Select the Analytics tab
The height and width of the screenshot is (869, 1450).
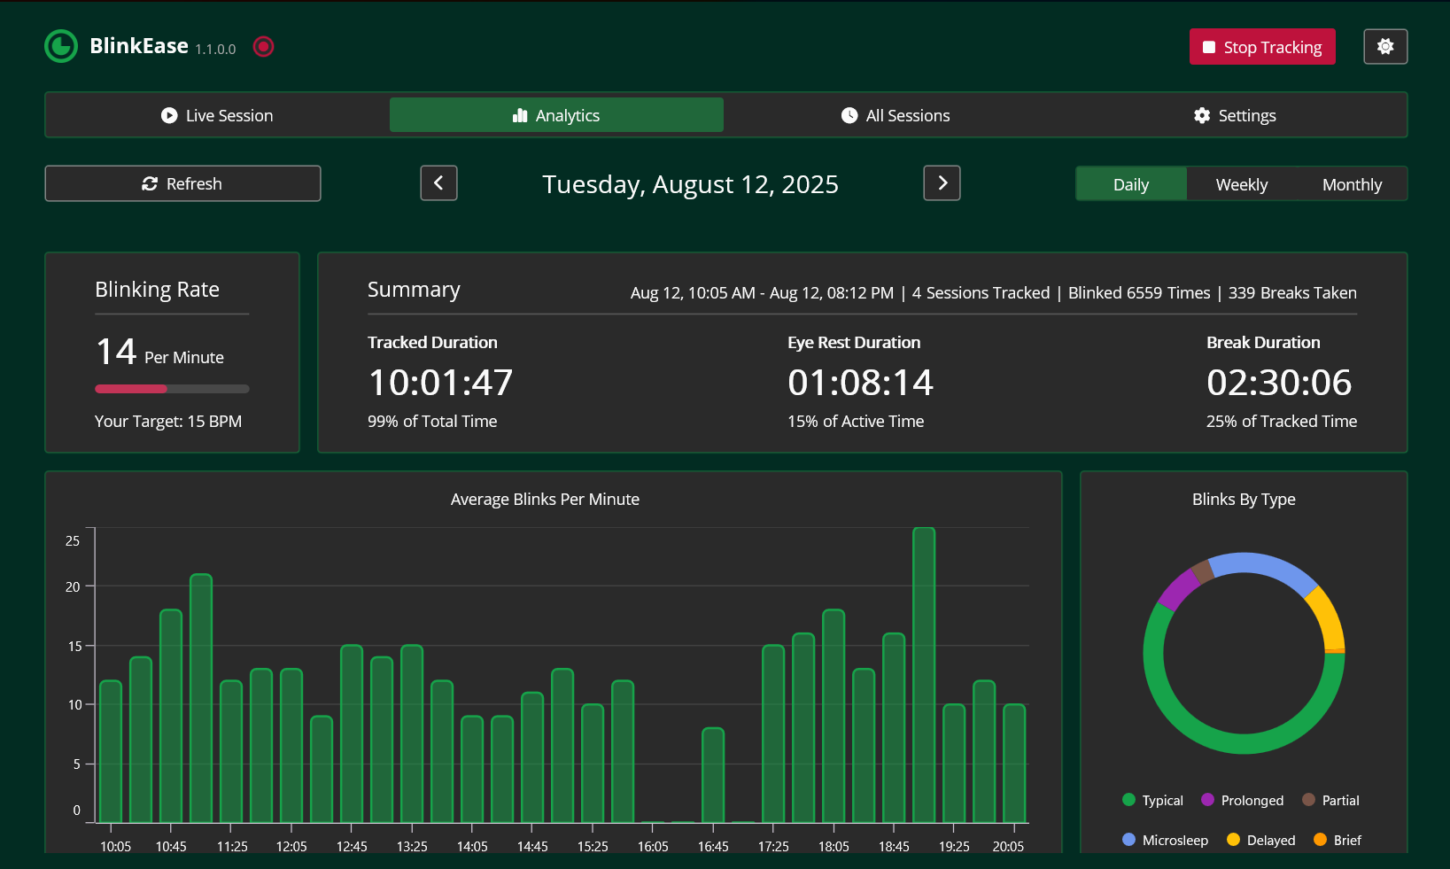[x=556, y=115]
